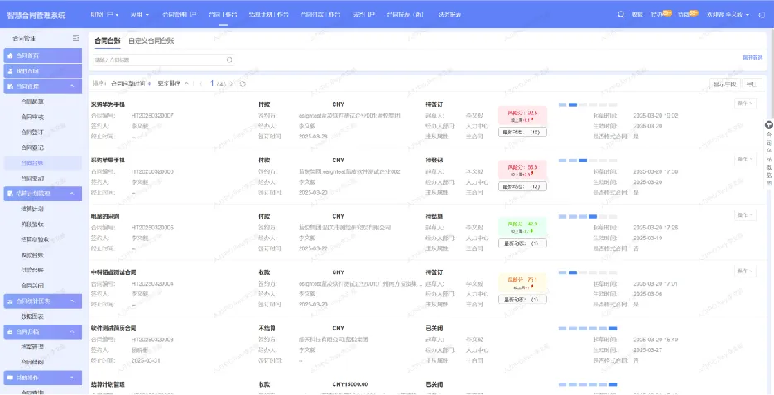Click progress step bar of 软件测试简历合同
Screen dimensions: 774x395
(588, 329)
